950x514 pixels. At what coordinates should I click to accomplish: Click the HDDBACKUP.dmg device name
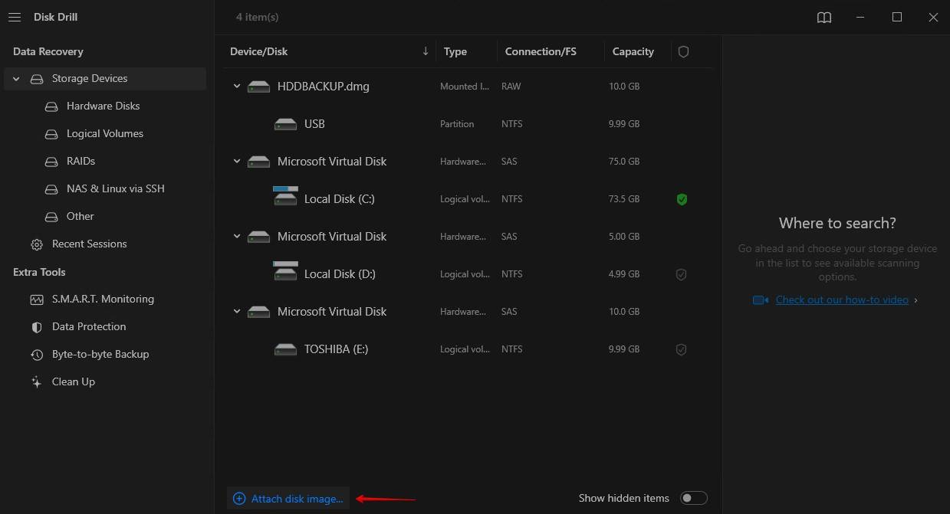pyautogui.click(x=324, y=87)
